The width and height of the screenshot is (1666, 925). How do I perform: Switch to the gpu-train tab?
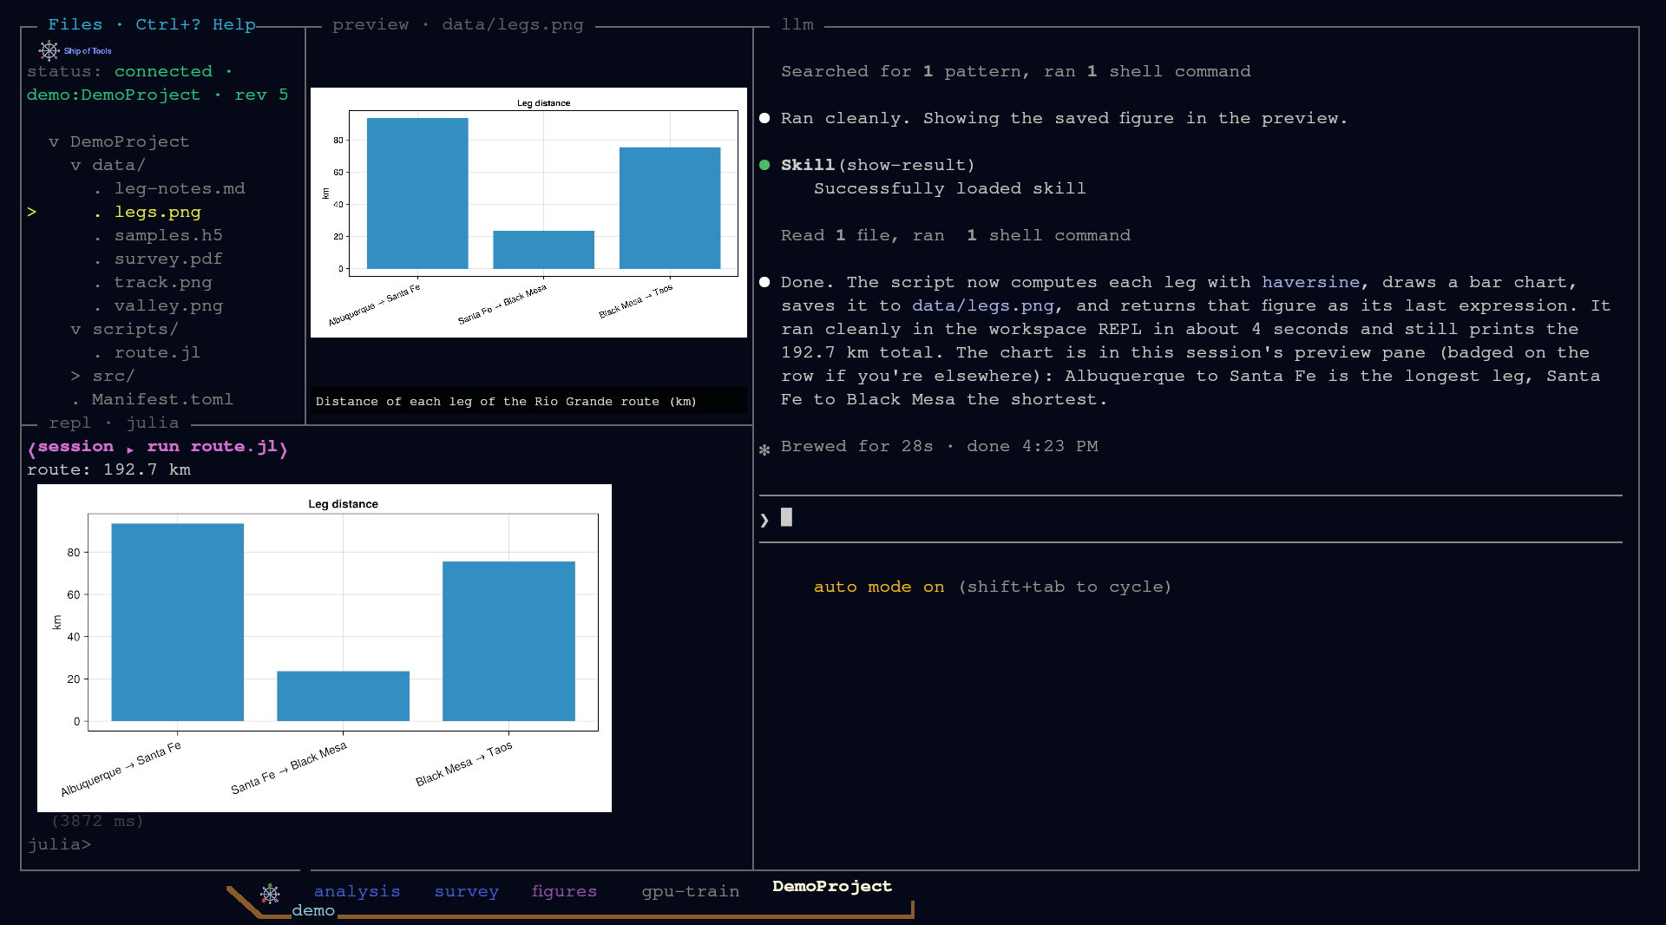pyautogui.click(x=691, y=891)
